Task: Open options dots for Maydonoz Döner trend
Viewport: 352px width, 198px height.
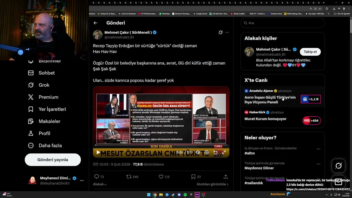Action: pyautogui.click(x=318, y=164)
